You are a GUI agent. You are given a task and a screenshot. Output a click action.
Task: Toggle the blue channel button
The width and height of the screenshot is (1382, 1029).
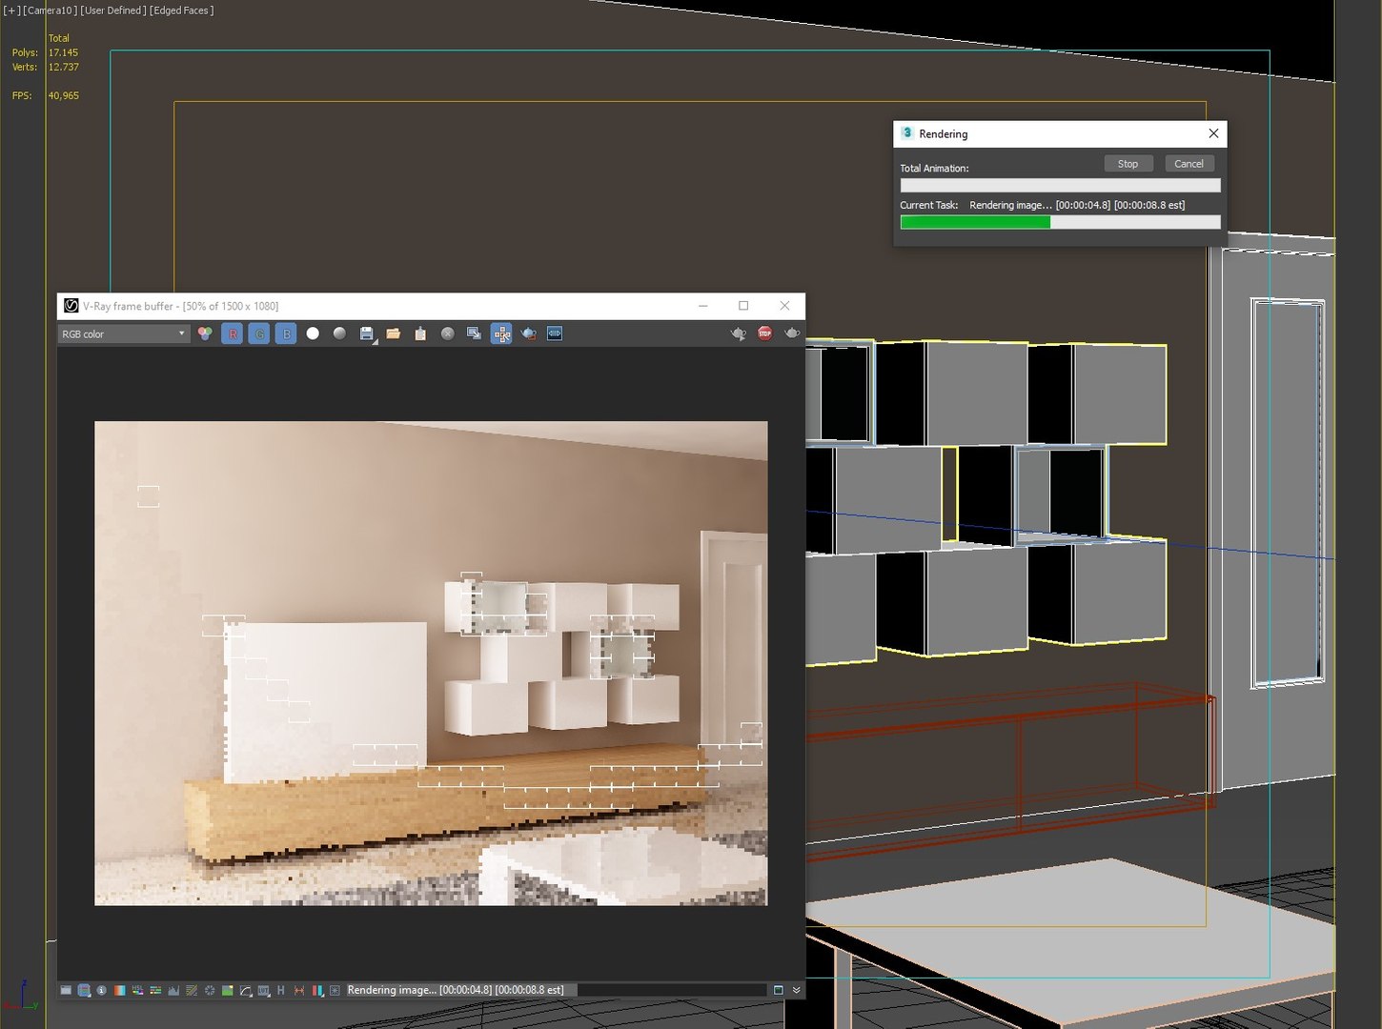pos(286,333)
